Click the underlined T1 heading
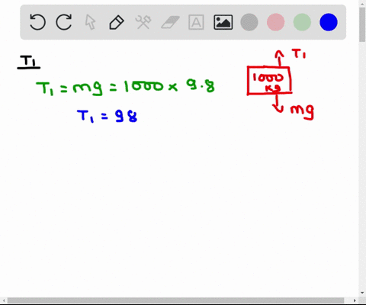The image size is (366, 305). (x=29, y=62)
